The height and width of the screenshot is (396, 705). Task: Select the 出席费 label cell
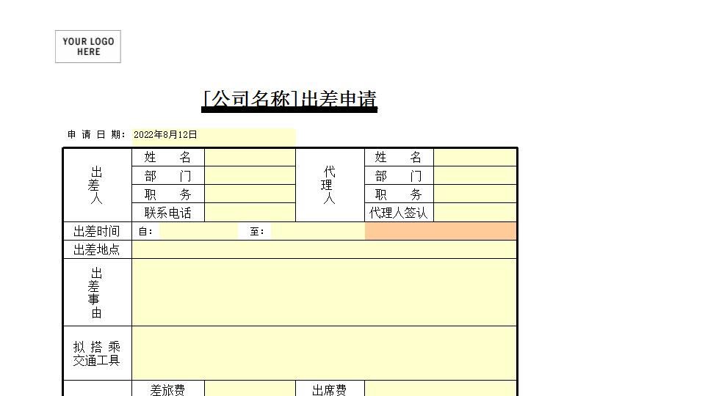click(330, 389)
